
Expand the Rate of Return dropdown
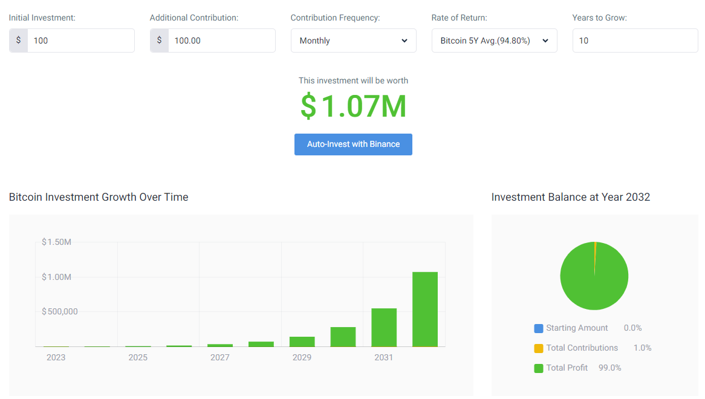pos(494,41)
